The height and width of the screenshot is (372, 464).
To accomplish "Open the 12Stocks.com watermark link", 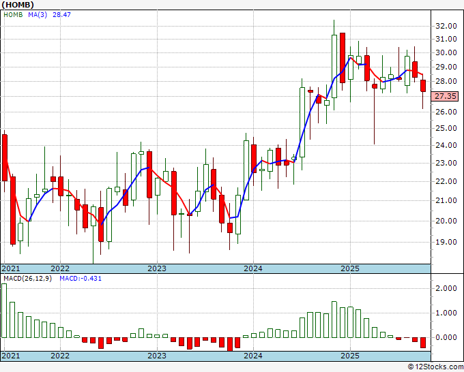I will coord(434,367).
